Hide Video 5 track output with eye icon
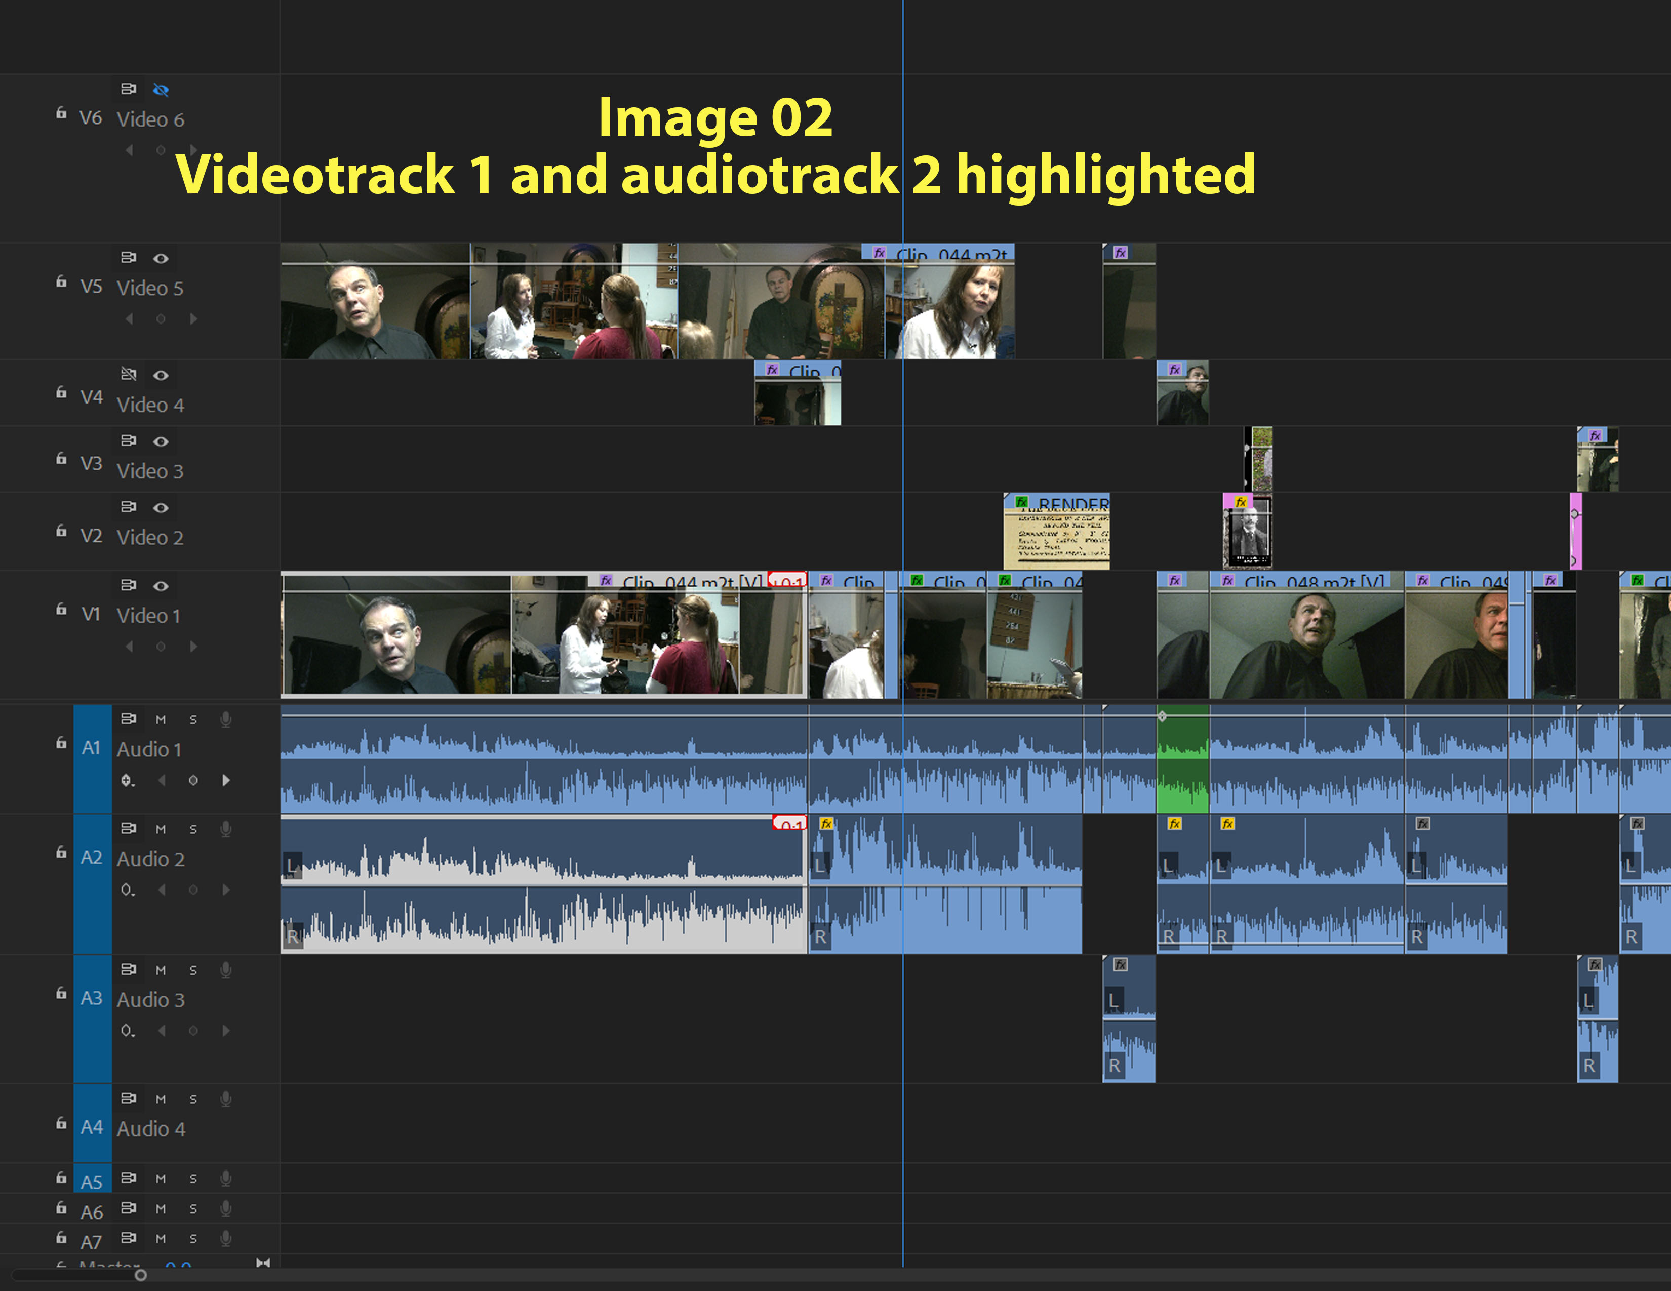This screenshot has width=1671, height=1291. click(x=161, y=258)
